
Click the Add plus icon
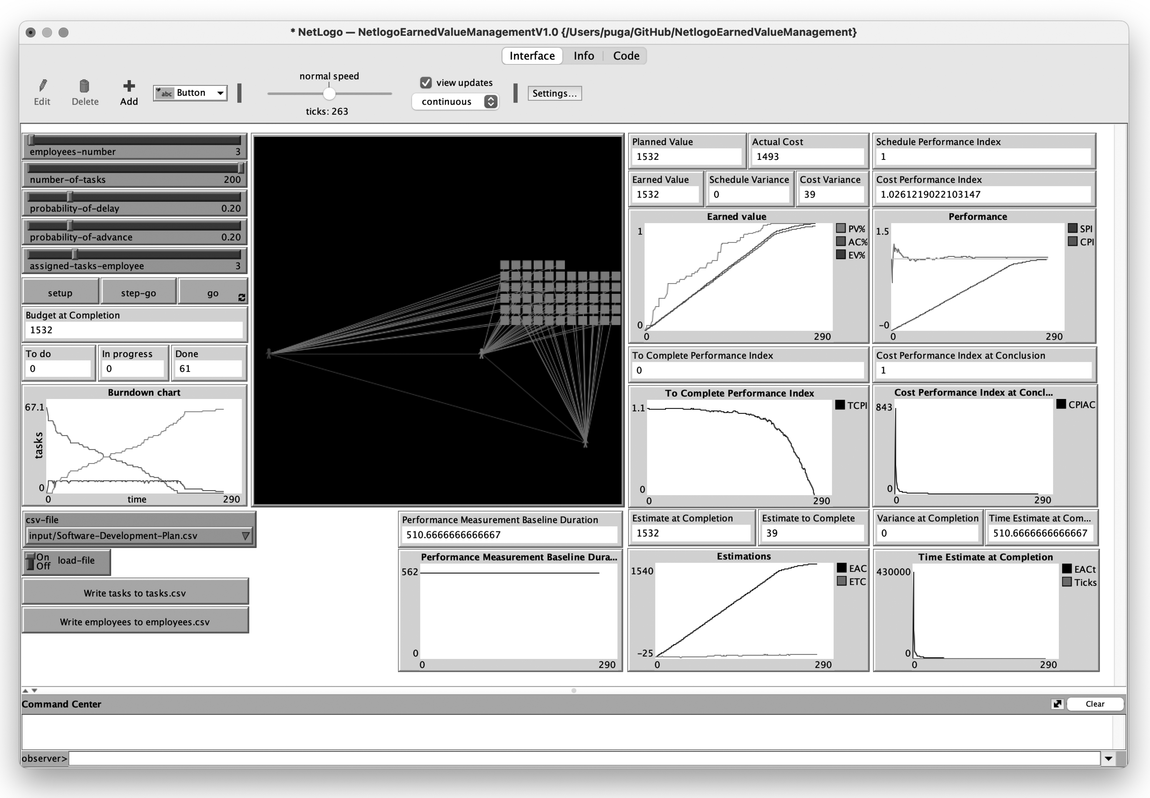128,86
